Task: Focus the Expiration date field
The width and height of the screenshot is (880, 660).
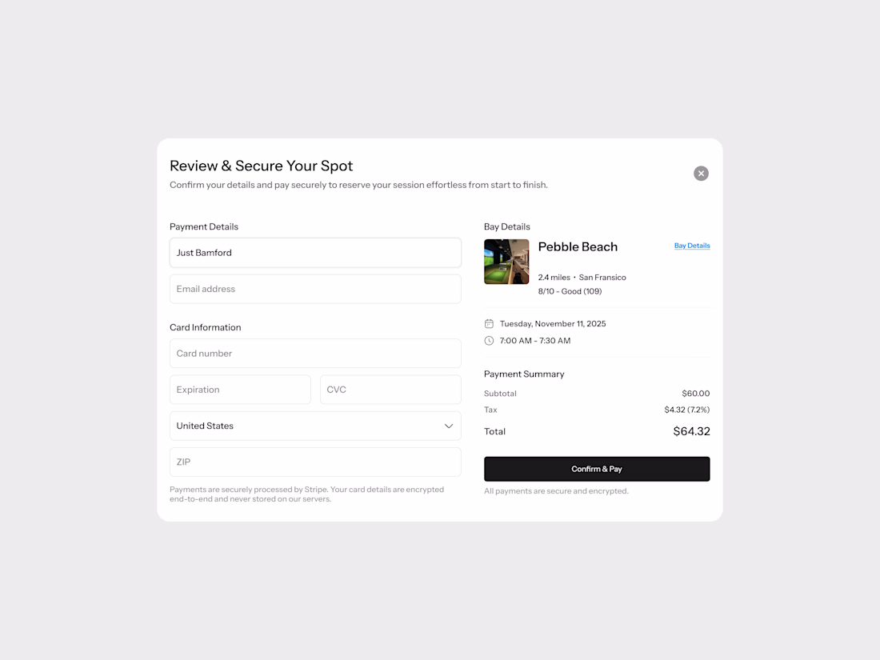Action: (x=240, y=390)
